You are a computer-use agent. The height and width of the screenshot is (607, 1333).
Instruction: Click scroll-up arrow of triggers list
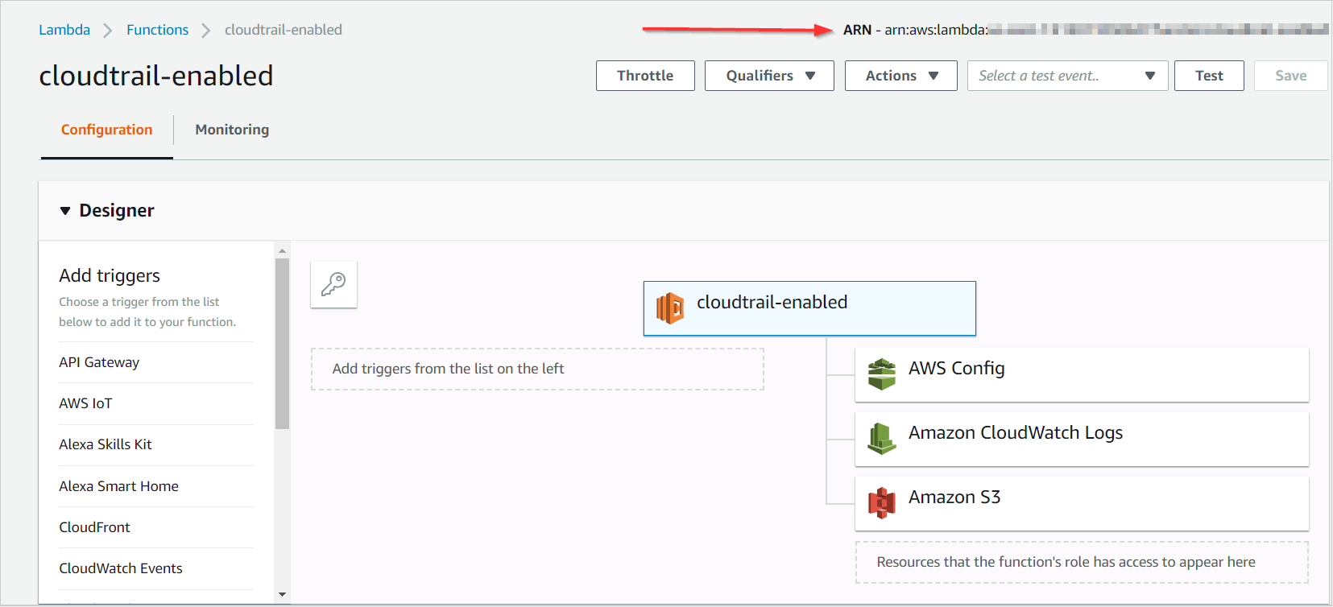pos(282,250)
